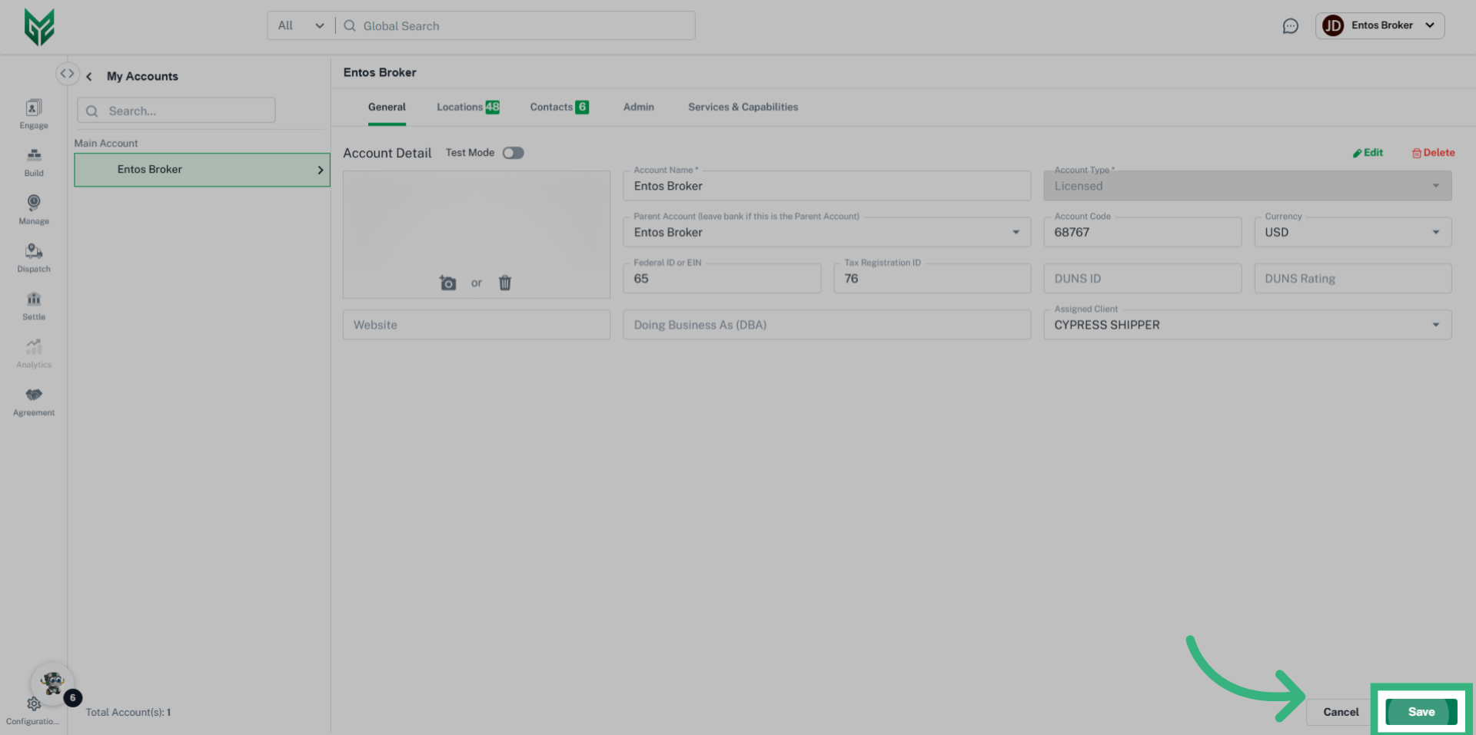Open the Engage sidebar section
The height and width of the screenshot is (735, 1476).
pyautogui.click(x=34, y=114)
